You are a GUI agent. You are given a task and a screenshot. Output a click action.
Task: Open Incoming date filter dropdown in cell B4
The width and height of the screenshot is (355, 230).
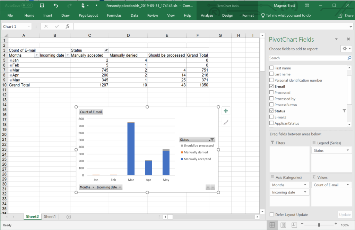[x=68, y=55]
